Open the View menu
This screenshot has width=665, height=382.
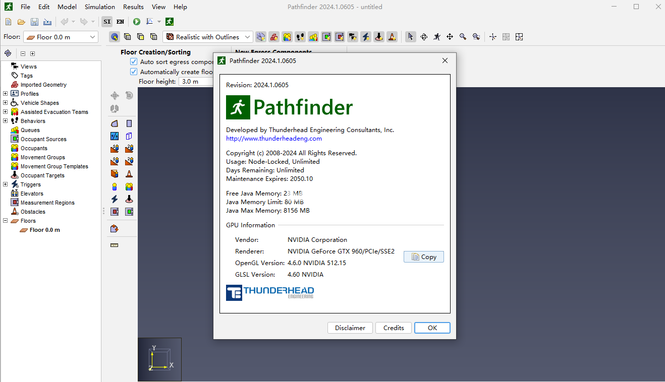click(158, 7)
